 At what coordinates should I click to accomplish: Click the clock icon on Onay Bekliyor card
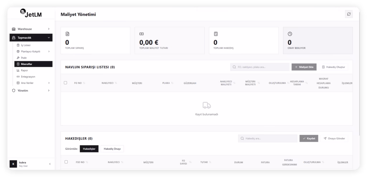point(290,34)
